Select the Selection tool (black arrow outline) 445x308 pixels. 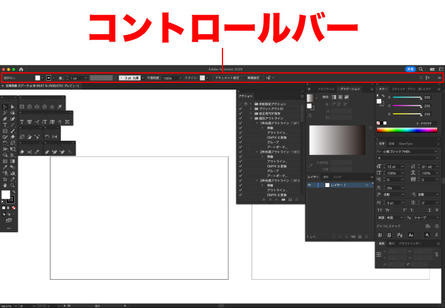click(x=5, y=106)
